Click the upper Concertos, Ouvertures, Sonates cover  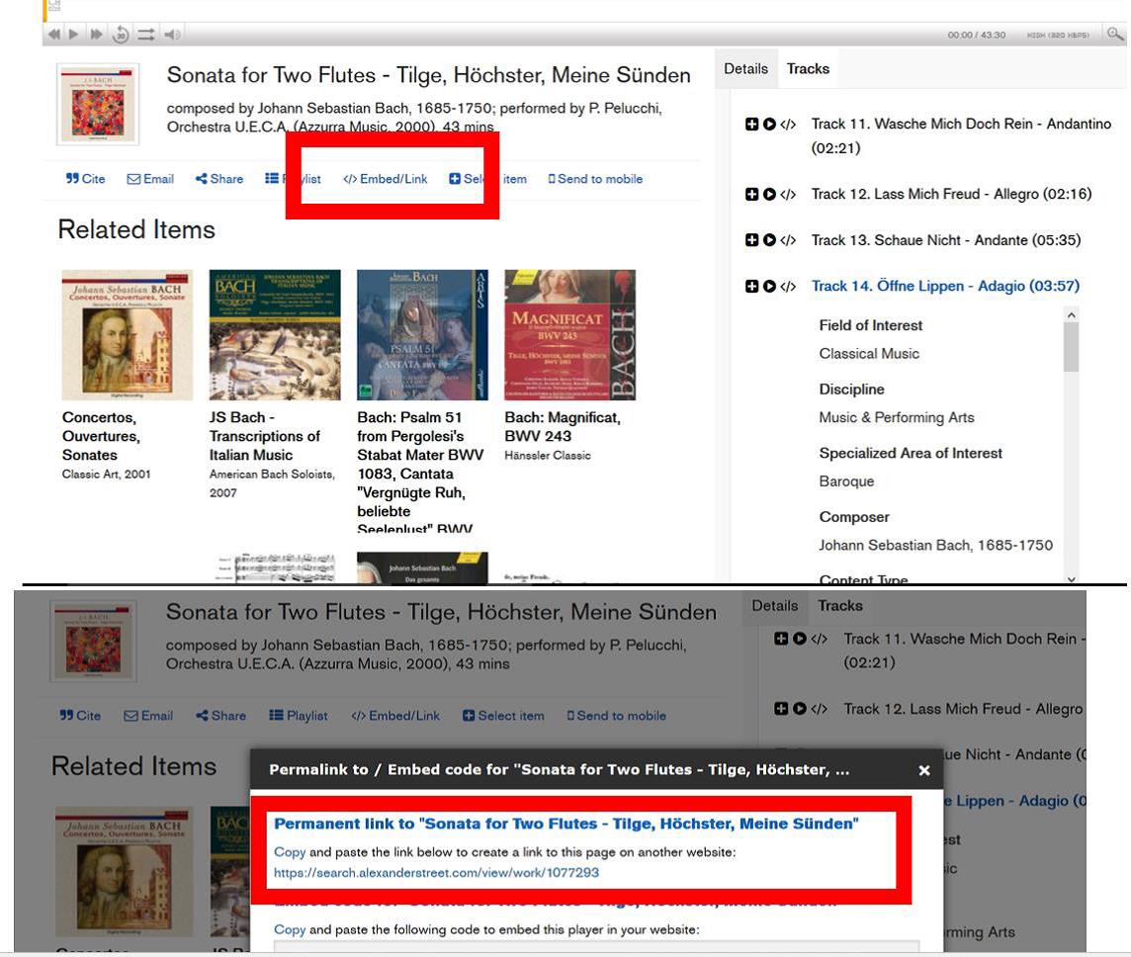pyautogui.click(x=127, y=334)
